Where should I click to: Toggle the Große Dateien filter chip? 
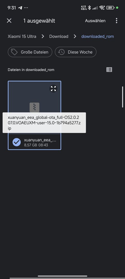tap(30, 52)
